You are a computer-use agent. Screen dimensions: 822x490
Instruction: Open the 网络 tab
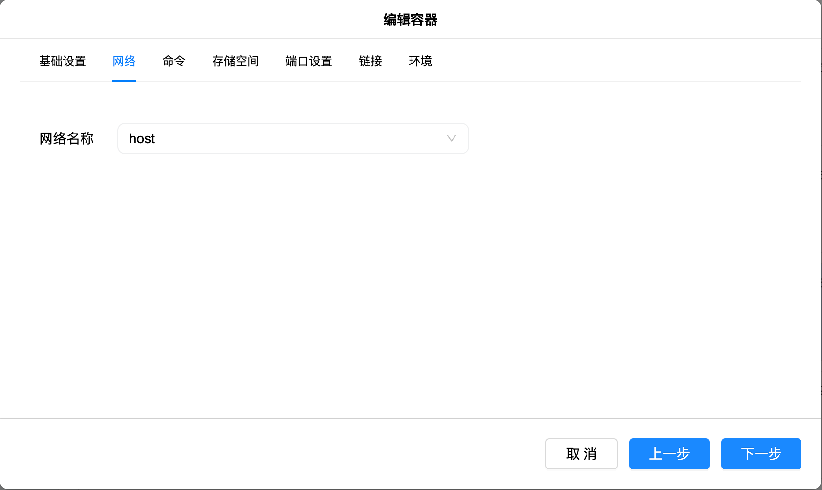click(124, 61)
